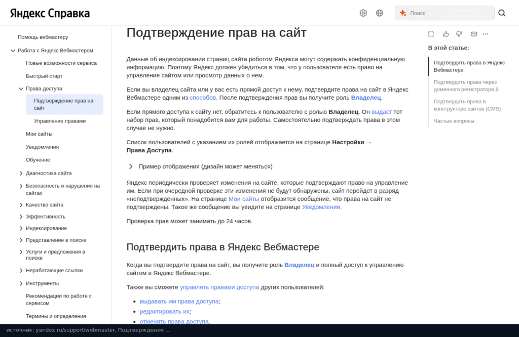Expand the Инструменты section

coord(21,283)
